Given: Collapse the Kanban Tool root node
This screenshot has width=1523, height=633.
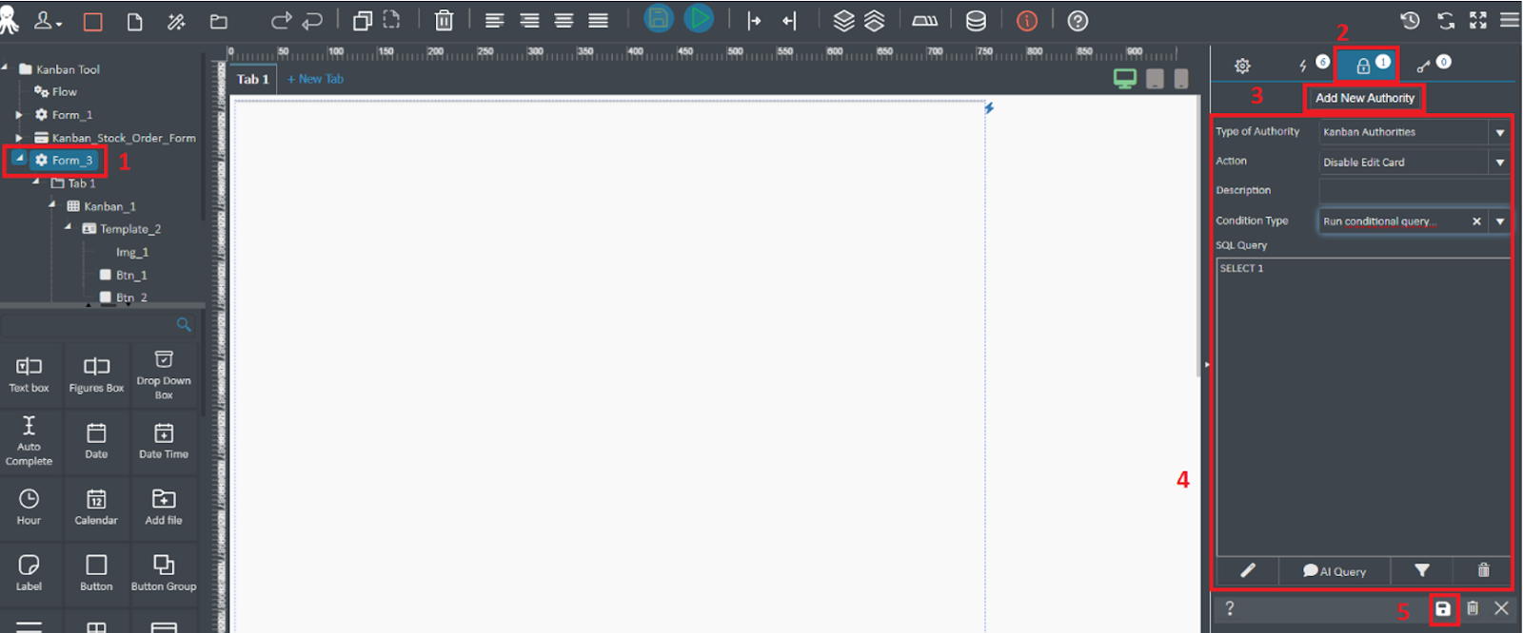Looking at the screenshot, I should point(5,68).
